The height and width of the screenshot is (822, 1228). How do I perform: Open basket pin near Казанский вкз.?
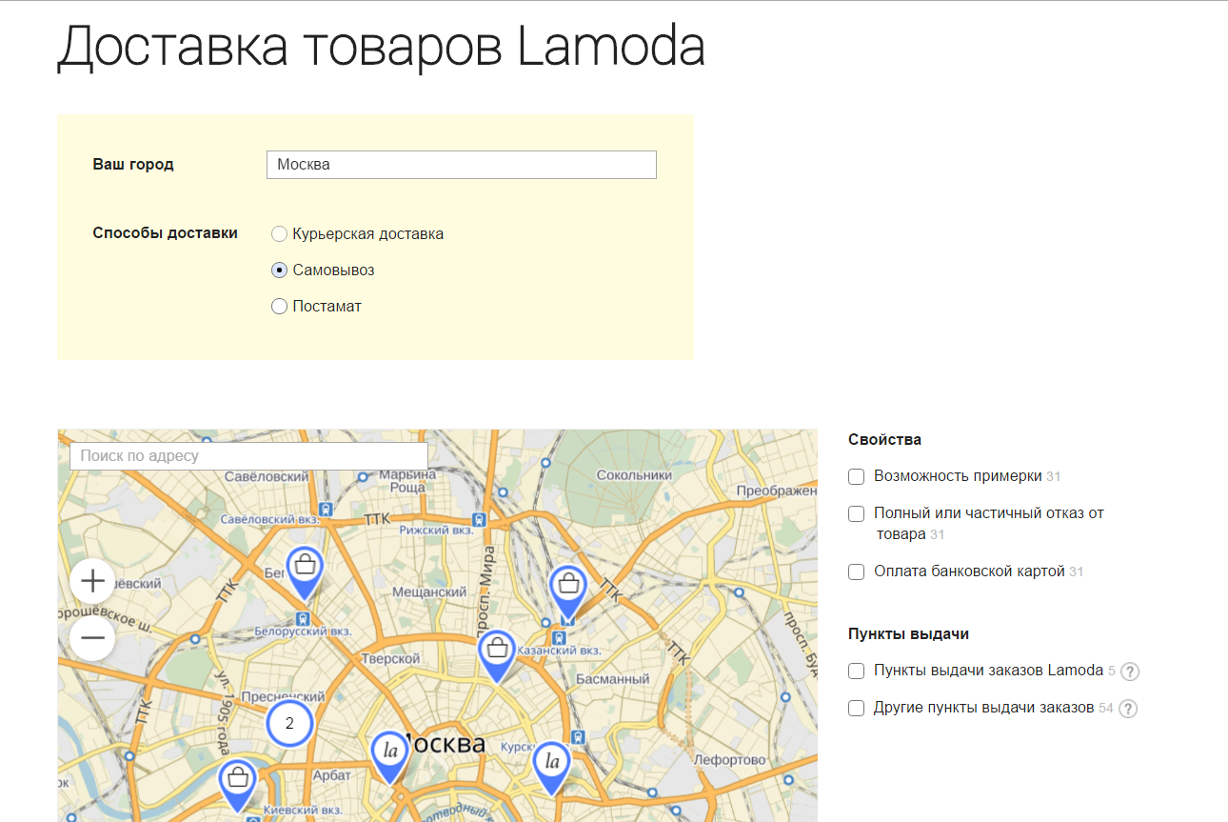tap(568, 591)
